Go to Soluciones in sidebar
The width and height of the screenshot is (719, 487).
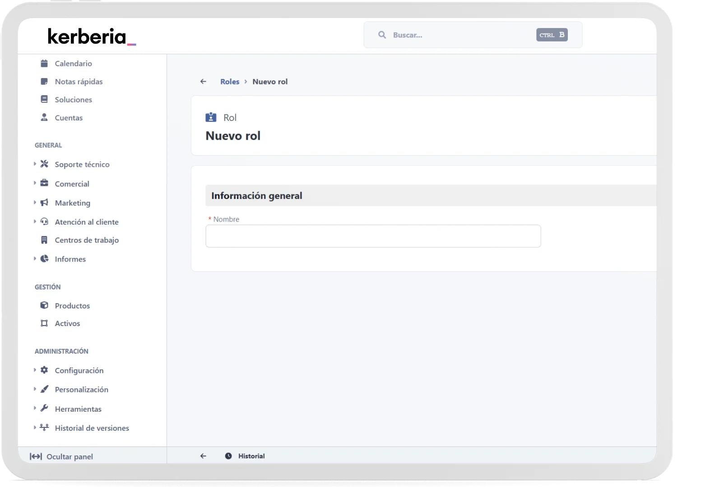coord(73,100)
